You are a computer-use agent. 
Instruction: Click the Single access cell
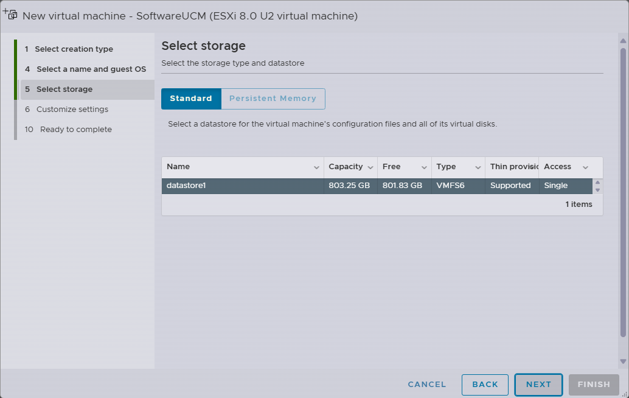pos(566,186)
